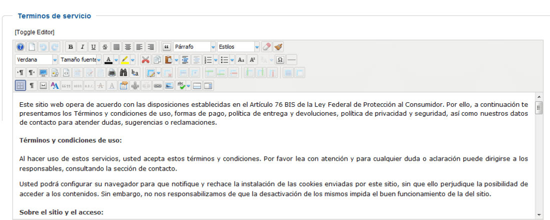Expand the text color picker arrow
Viewport: 550px width, 220px height.
click(116, 60)
